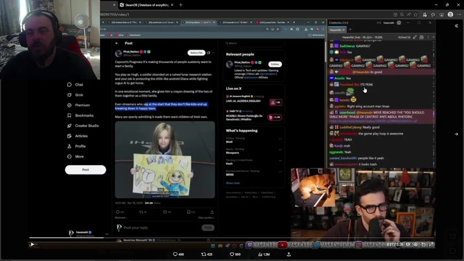
Task: Click the screenshot capture icon in Edge toolbar
Action: 442,14
